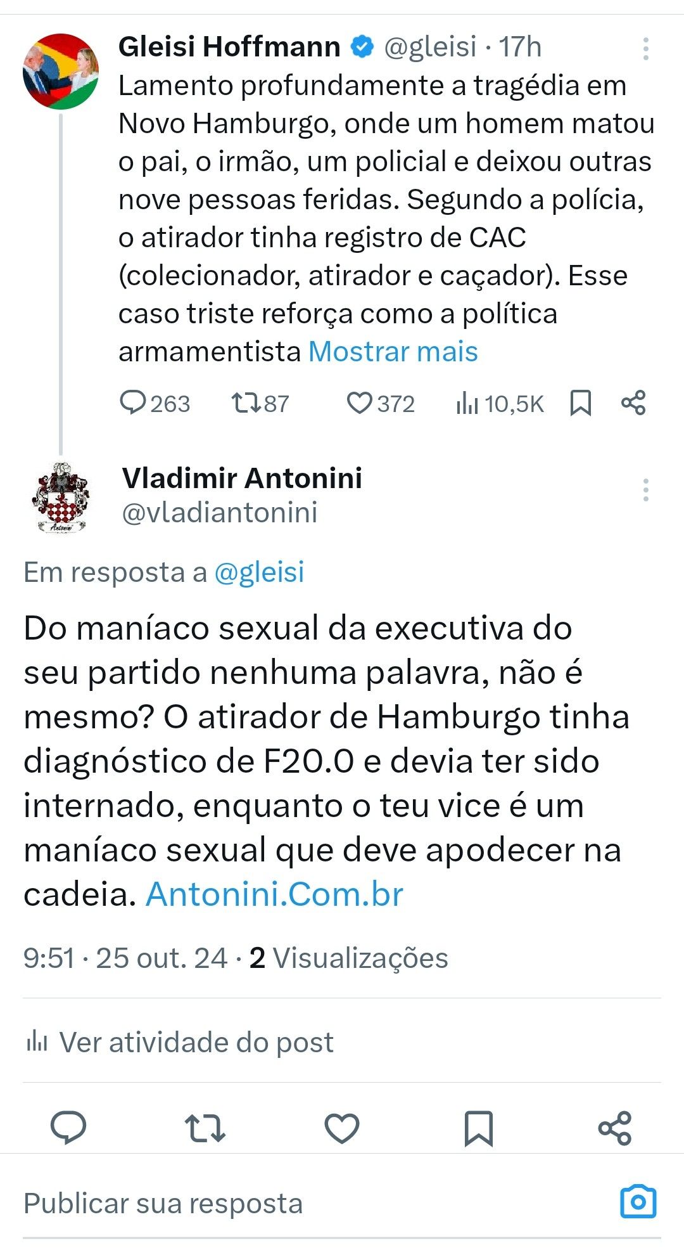Image resolution: width=684 pixels, height=1250 pixels.
Task: Open Gleisi Hoffmann's profile picture
Action: (61, 71)
